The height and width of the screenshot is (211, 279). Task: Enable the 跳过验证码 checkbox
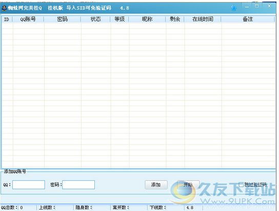click(241, 184)
